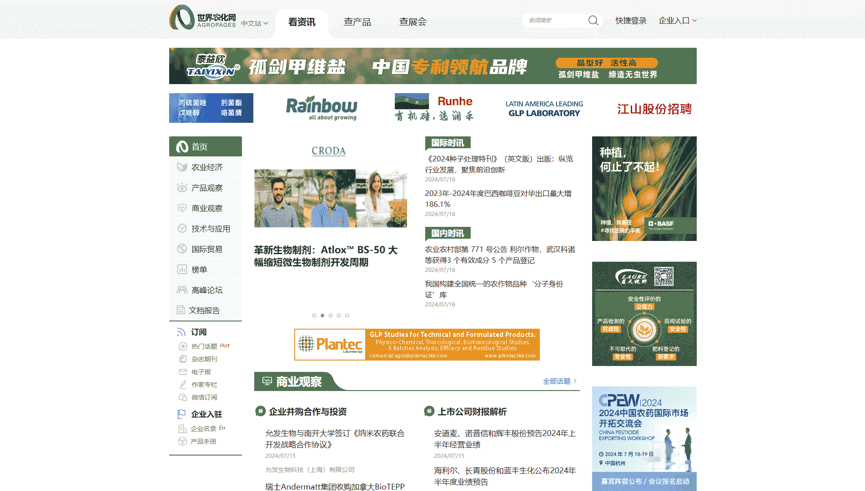
Task: Open 海利尔、长青股份 earnings forecast article
Action: click(x=505, y=476)
